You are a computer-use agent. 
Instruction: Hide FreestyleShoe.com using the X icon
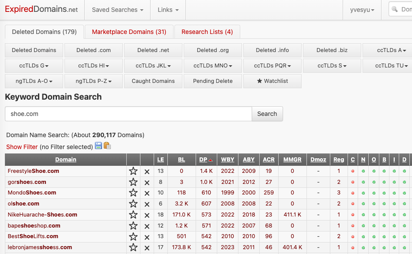147,172
